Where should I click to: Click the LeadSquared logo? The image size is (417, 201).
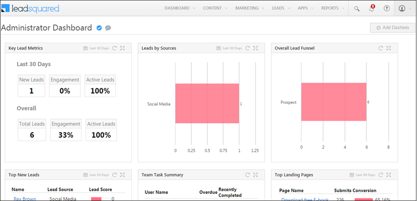pyautogui.click(x=30, y=8)
